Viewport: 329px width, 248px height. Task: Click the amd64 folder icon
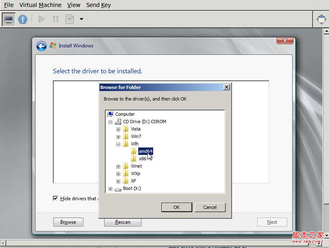point(133,151)
